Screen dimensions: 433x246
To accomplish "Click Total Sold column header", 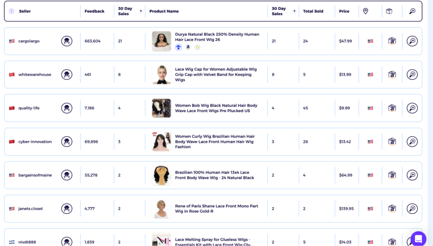I will point(313,11).
